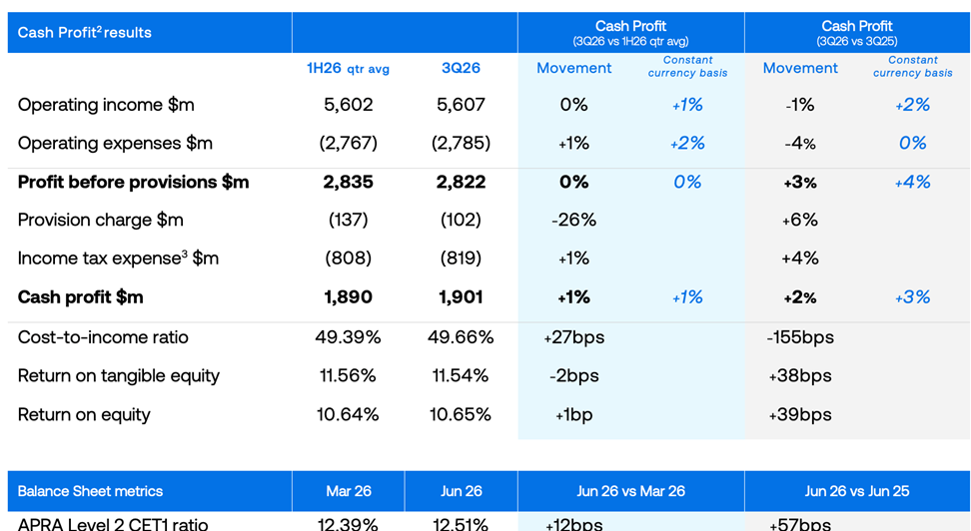
Task: Click the 'APRA Level 2 CET1 ratio' label
Action: (x=113, y=524)
